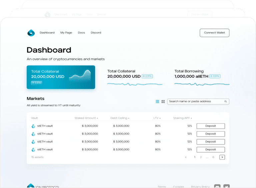Click the Ion Protocol logo in navbar
This screenshot has height=188, width=256.
click(31, 33)
